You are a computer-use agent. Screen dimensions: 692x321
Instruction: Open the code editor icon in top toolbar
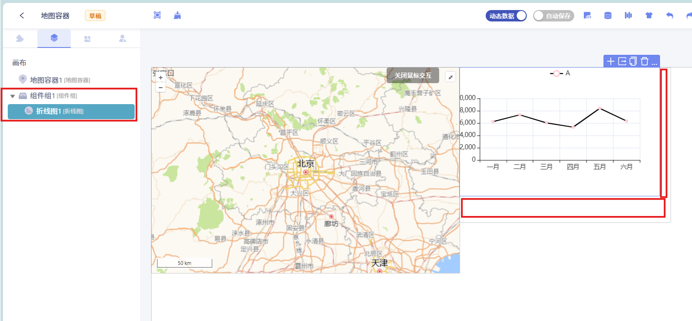pyautogui.click(x=587, y=16)
